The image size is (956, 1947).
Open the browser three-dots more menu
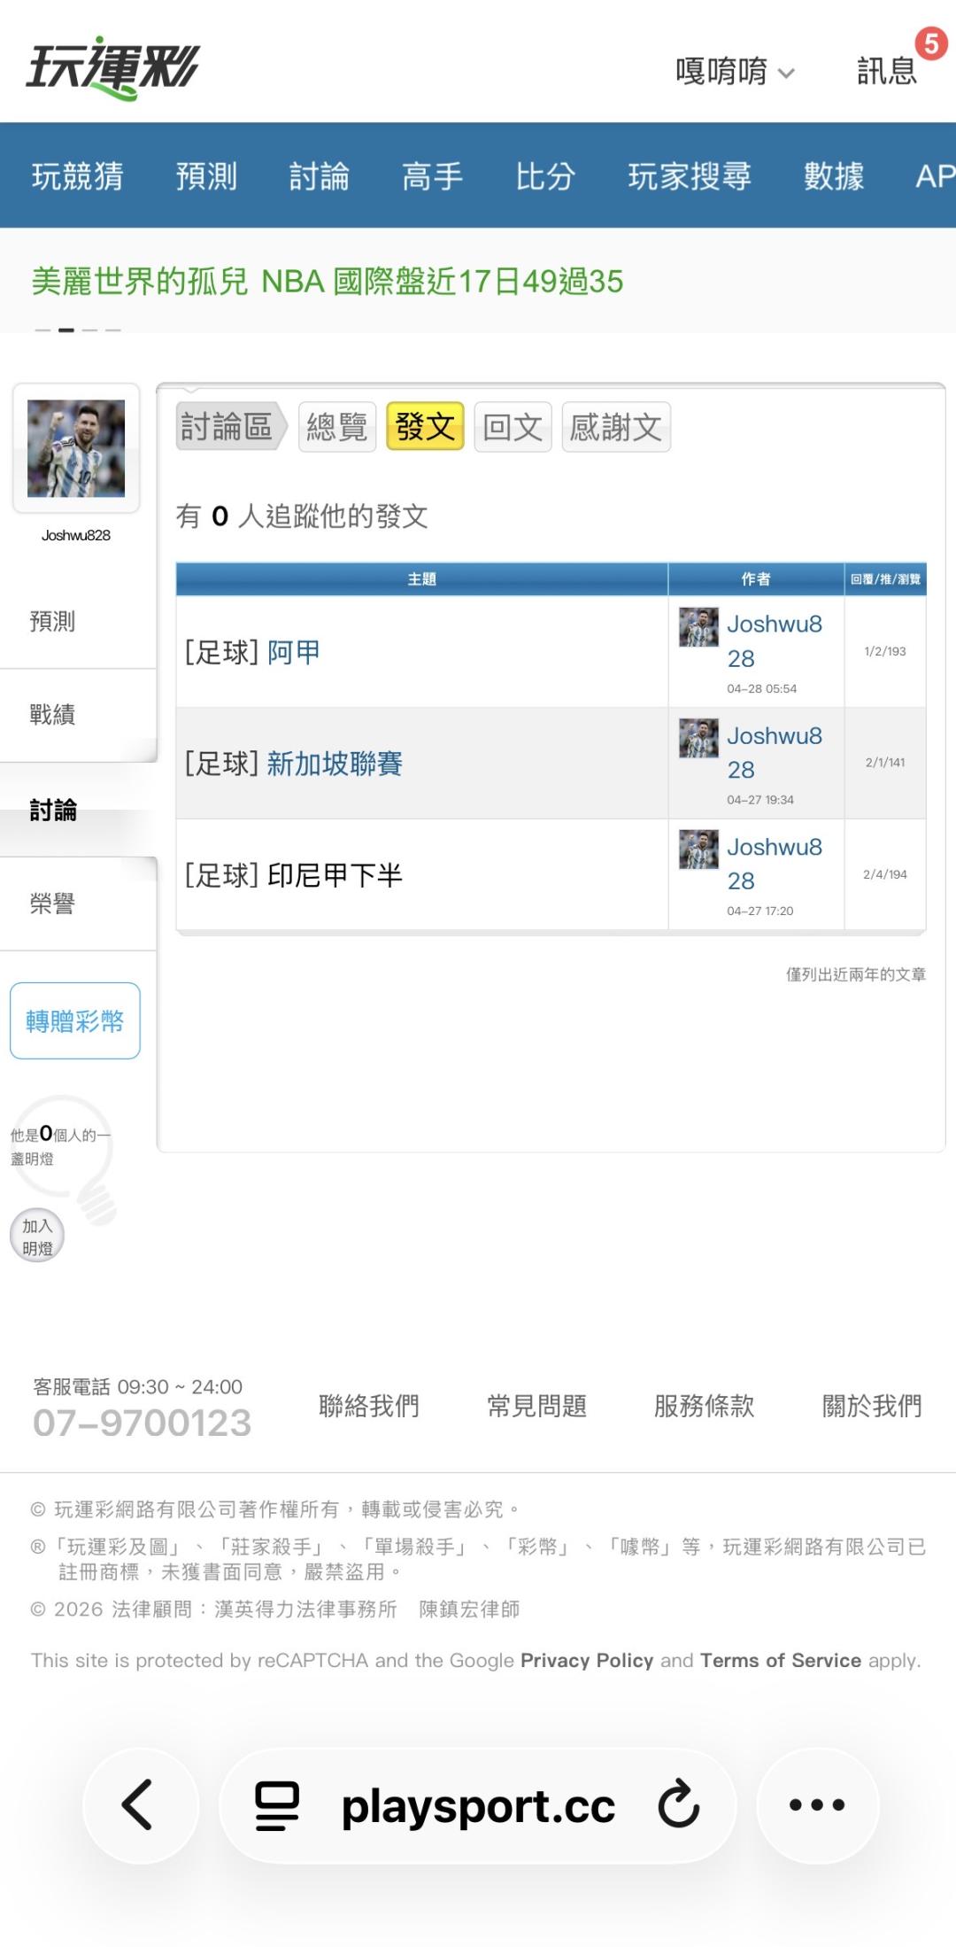coord(817,1804)
